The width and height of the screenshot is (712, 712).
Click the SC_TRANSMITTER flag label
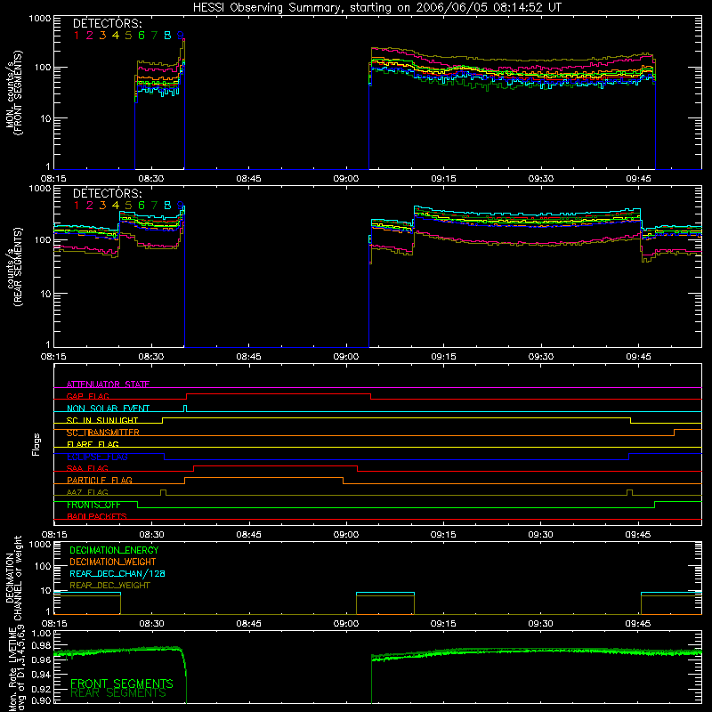(102, 433)
